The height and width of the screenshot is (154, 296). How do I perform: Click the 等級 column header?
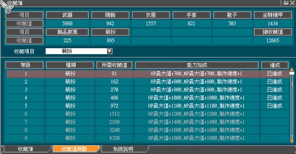(x=24, y=65)
